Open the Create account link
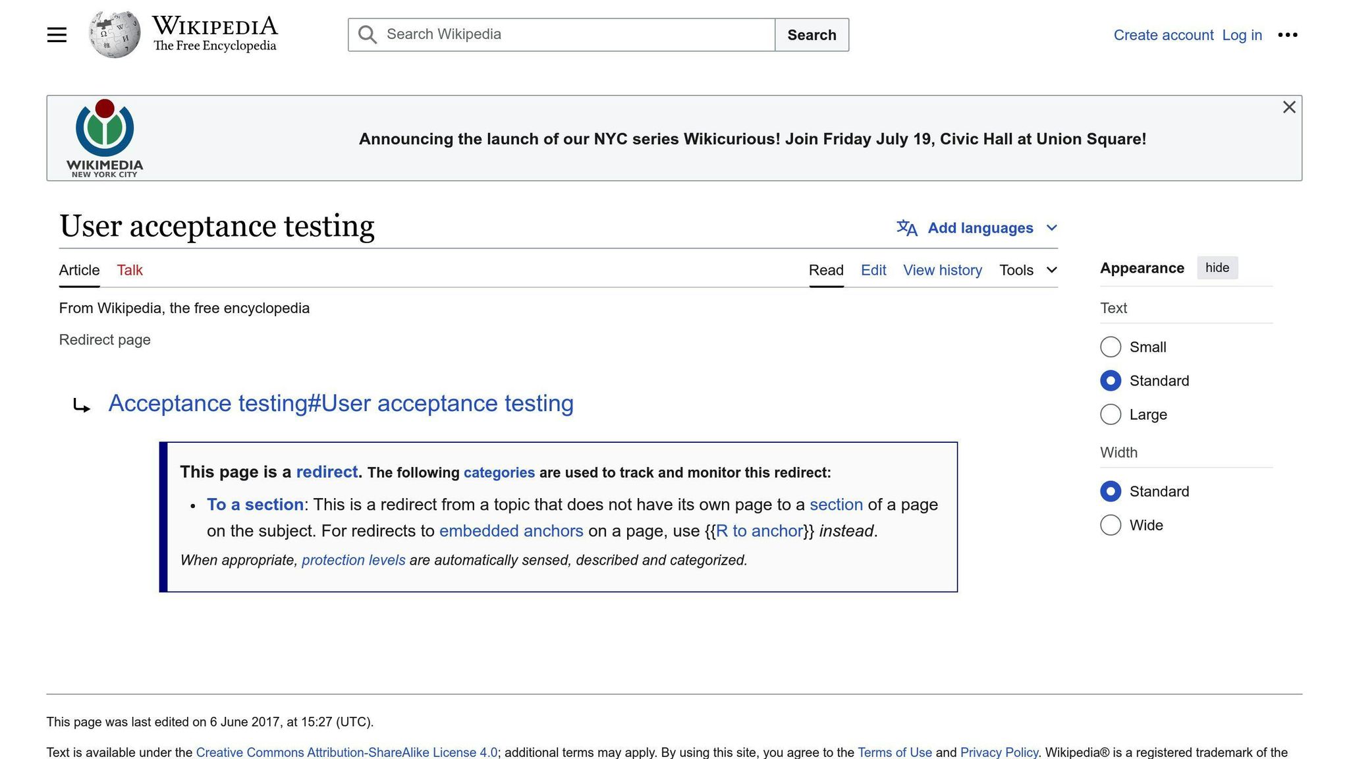 pos(1163,35)
